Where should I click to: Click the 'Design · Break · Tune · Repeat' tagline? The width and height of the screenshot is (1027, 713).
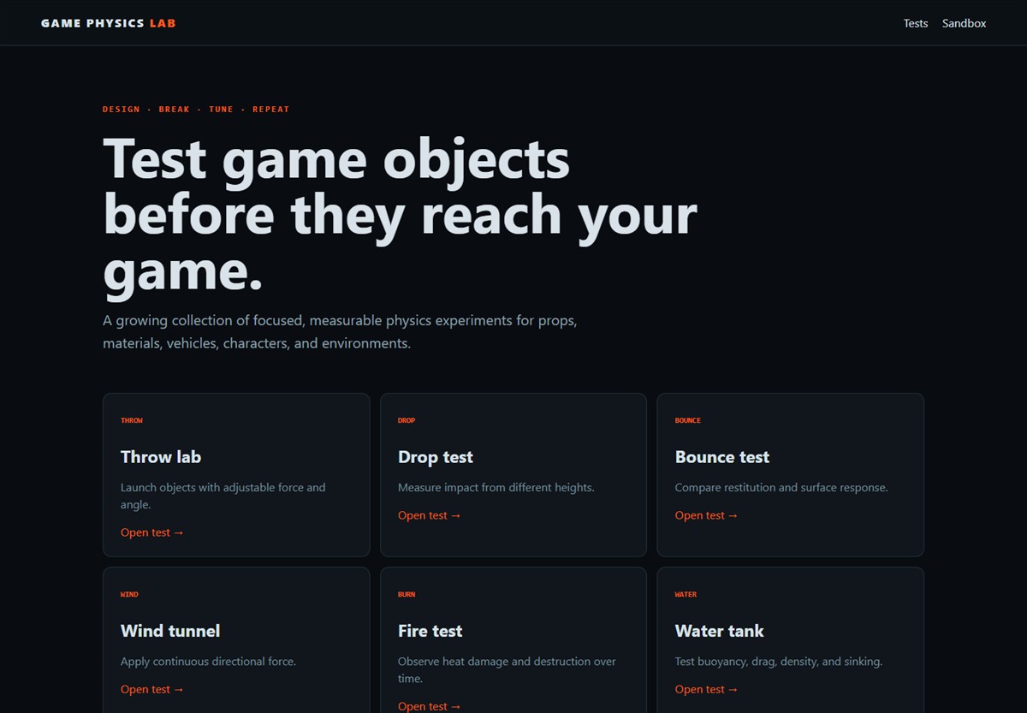tap(196, 110)
